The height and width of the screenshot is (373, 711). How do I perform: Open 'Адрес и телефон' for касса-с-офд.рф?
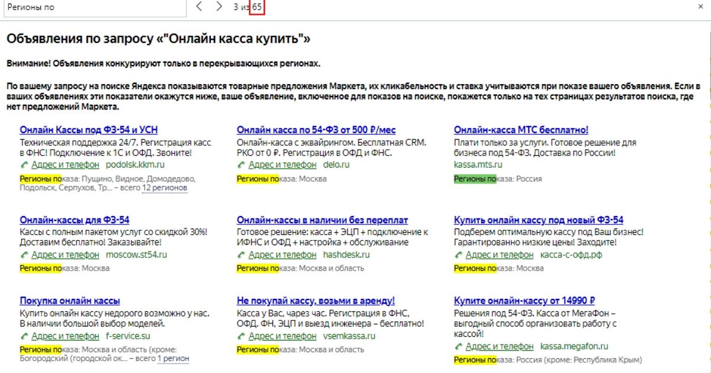pos(499,255)
